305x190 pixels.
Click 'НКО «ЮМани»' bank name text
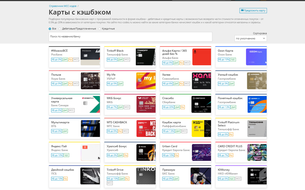click(228, 174)
